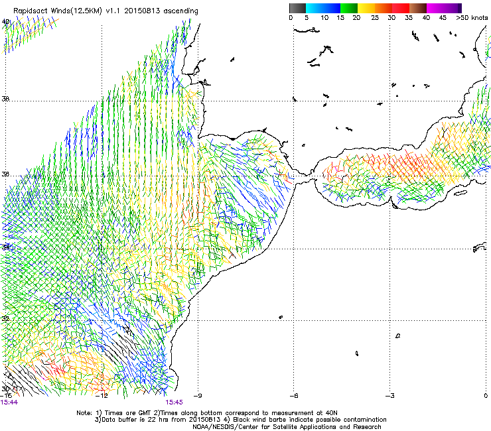Click the '30' label under the legend bar
Screen dimensions: 491x431
point(391,18)
